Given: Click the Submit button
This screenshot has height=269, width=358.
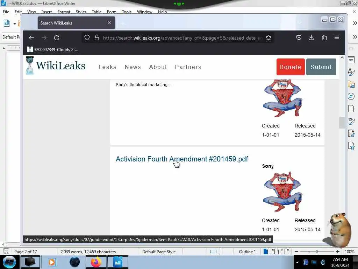Looking at the screenshot, I should point(321,67).
